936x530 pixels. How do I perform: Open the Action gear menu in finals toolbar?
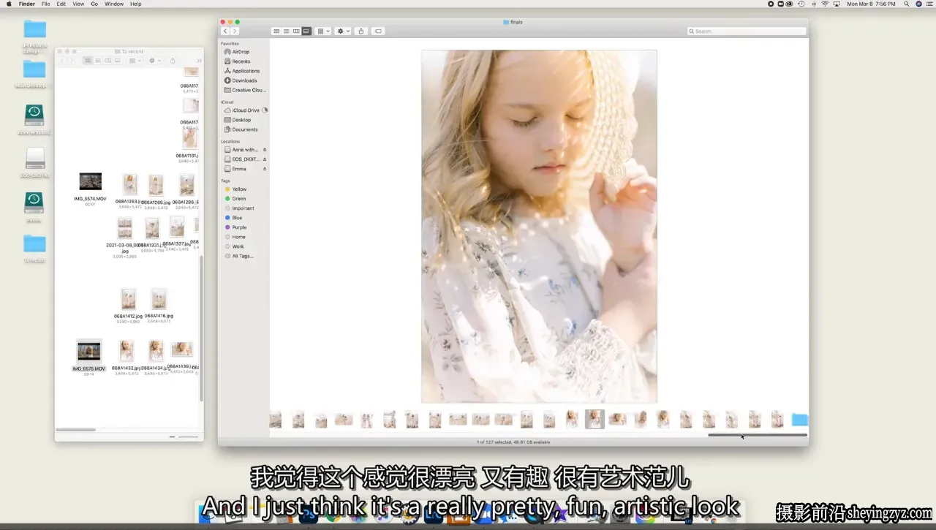click(343, 31)
